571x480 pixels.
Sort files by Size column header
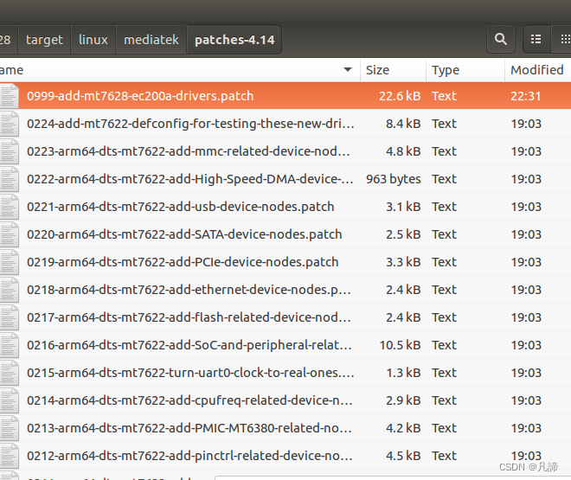(x=393, y=70)
